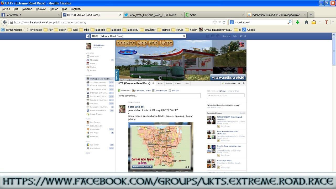
Task: Expand the MORE section in the sidebar
Action: point(88,153)
